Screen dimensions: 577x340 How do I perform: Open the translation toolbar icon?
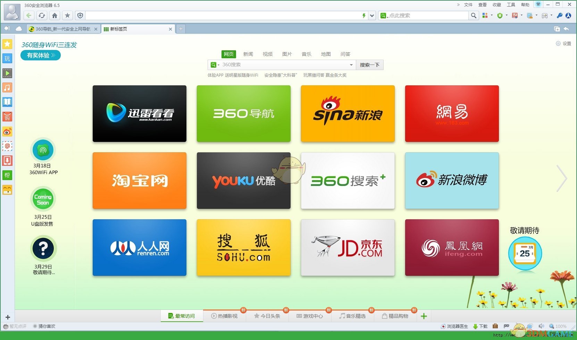[514, 15]
